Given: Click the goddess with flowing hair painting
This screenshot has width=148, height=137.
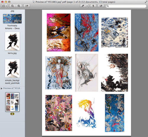Looking at the screenshot, I should (59, 73).
